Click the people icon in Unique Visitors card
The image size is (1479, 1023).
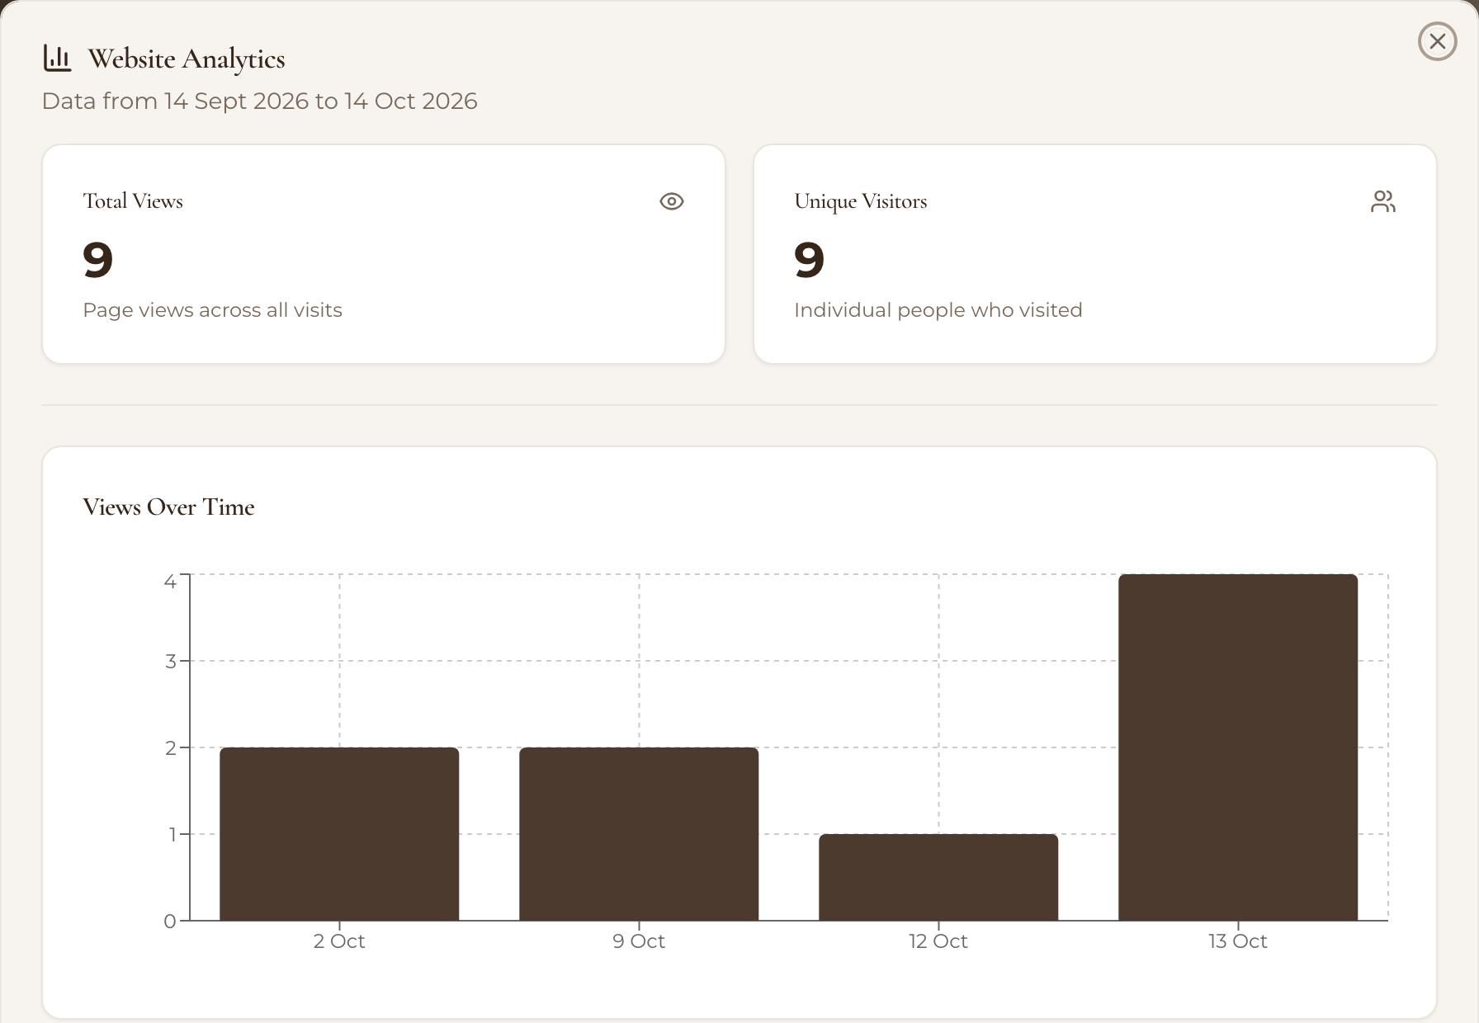pyautogui.click(x=1383, y=201)
